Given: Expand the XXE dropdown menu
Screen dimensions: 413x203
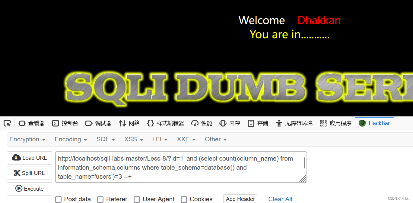Looking at the screenshot, I should click(186, 139).
